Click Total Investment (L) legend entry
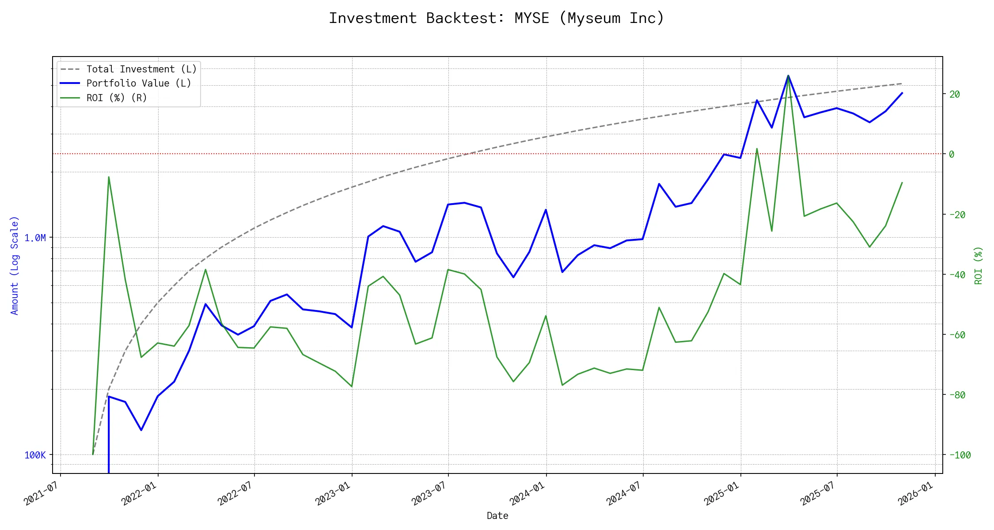 141,69
